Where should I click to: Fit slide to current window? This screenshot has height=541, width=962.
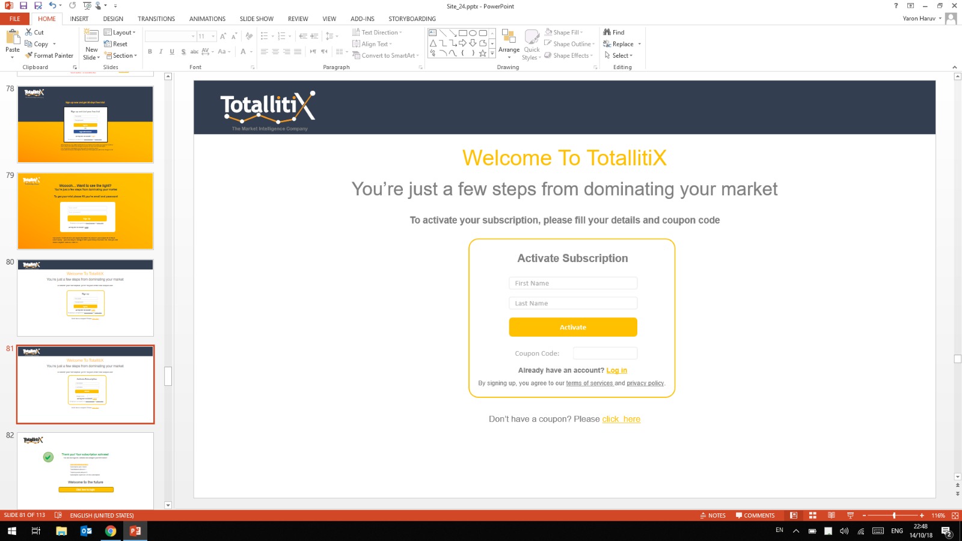[x=955, y=515]
